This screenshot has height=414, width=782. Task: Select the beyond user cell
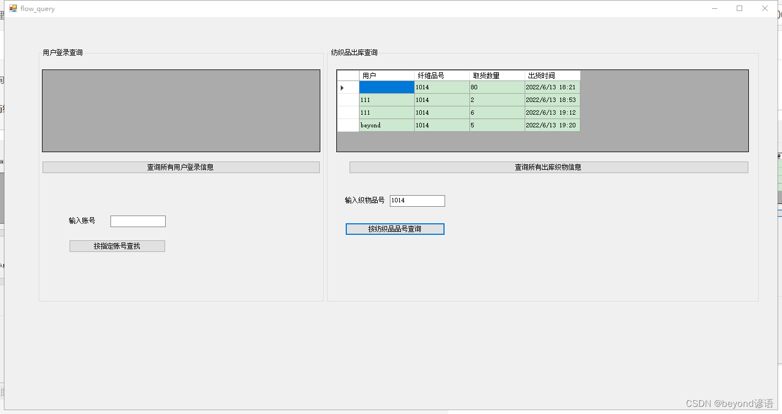(x=387, y=125)
